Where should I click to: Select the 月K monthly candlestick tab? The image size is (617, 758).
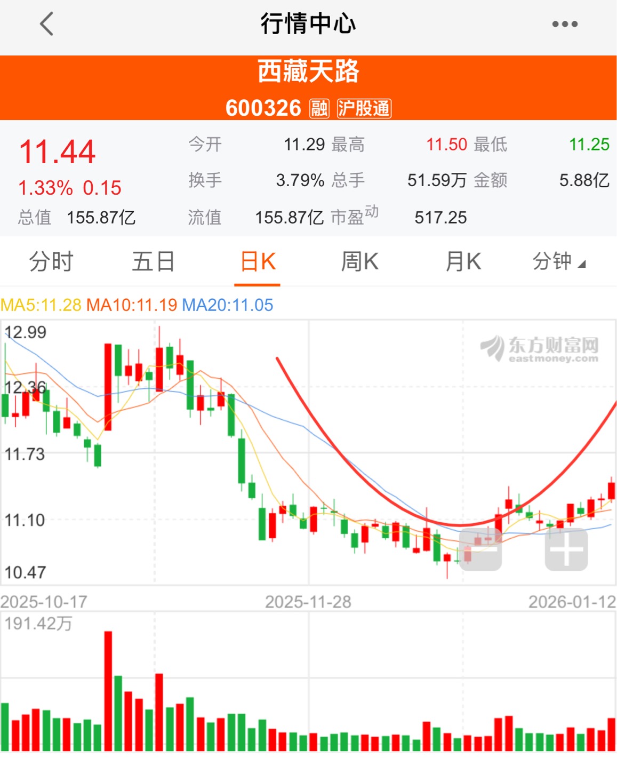pyautogui.click(x=463, y=262)
